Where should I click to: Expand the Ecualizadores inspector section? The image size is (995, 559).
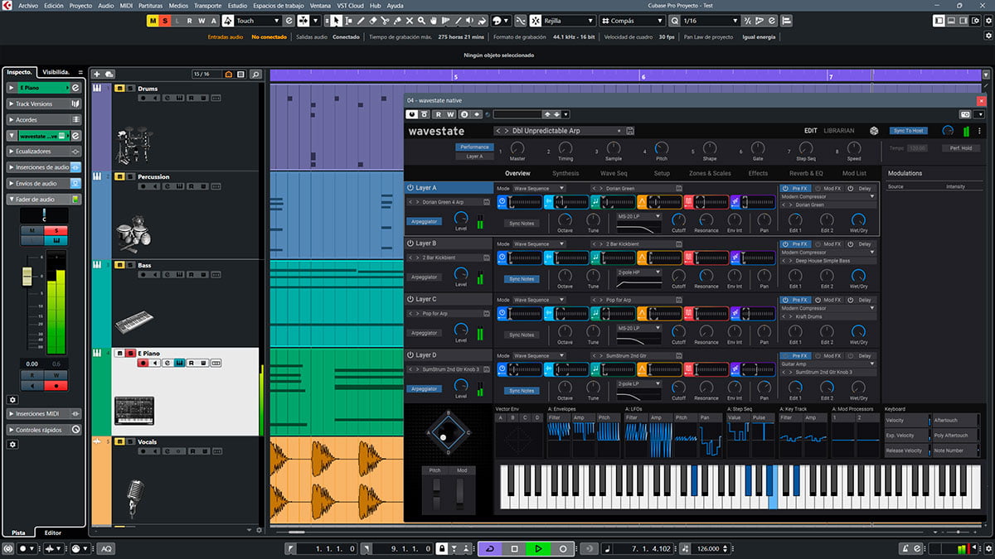point(44,152)
